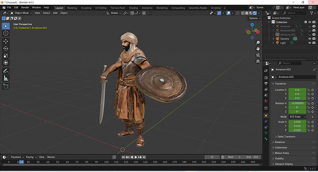The image size is (318, 172).
Task: Toggle viewport overlays button
Action: pos(229,13)
